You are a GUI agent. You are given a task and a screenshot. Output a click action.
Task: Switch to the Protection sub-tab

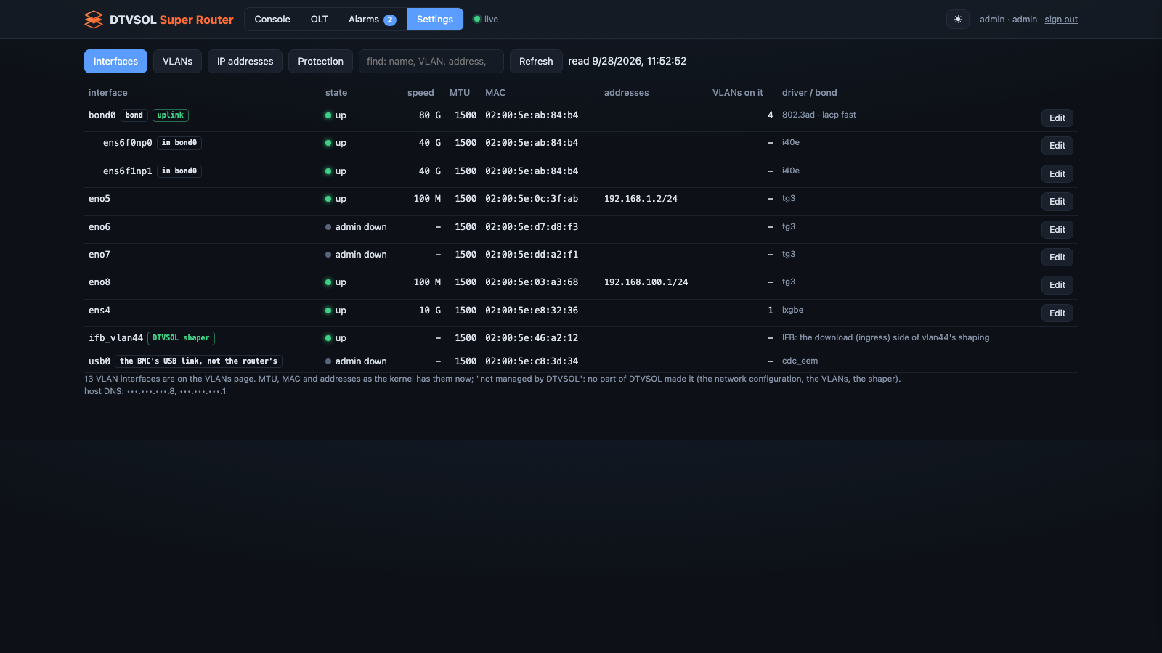[320, 62]
